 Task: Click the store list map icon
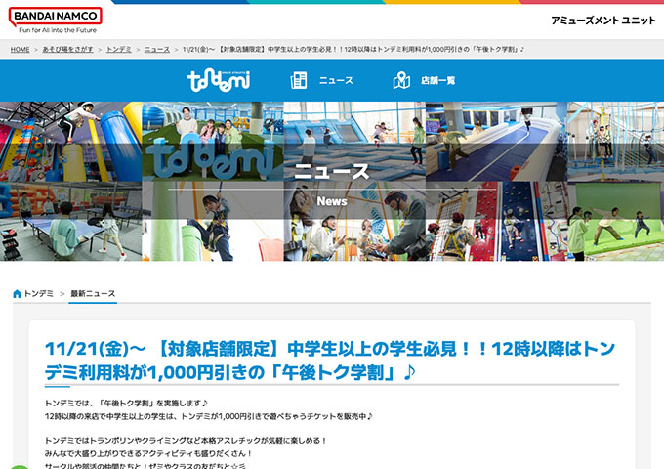401,80
